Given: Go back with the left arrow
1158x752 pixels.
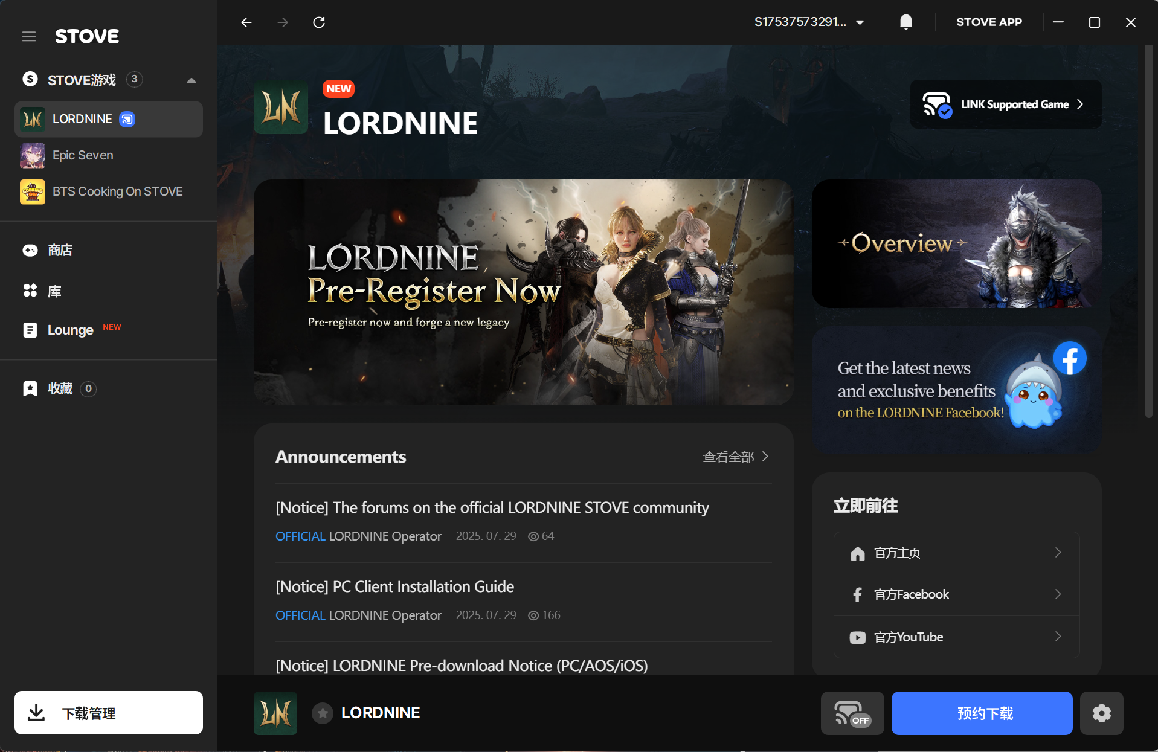Looking at the screenshot, I should click(x=246, y=22).
